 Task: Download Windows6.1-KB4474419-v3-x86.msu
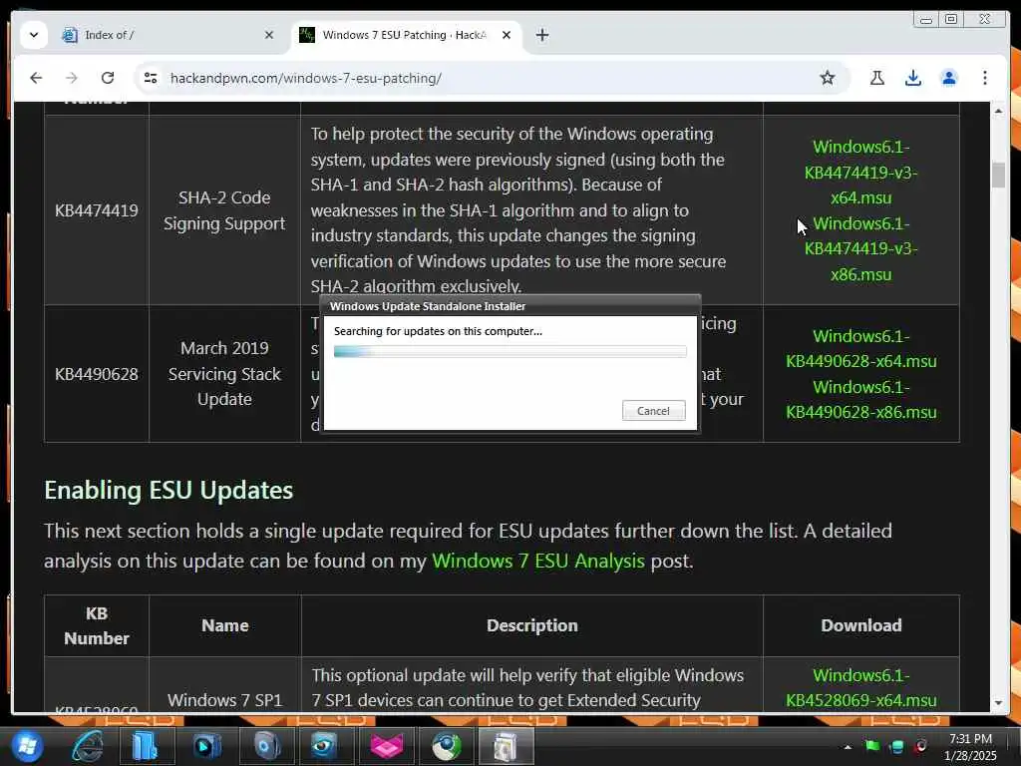[x=860, y=248]
